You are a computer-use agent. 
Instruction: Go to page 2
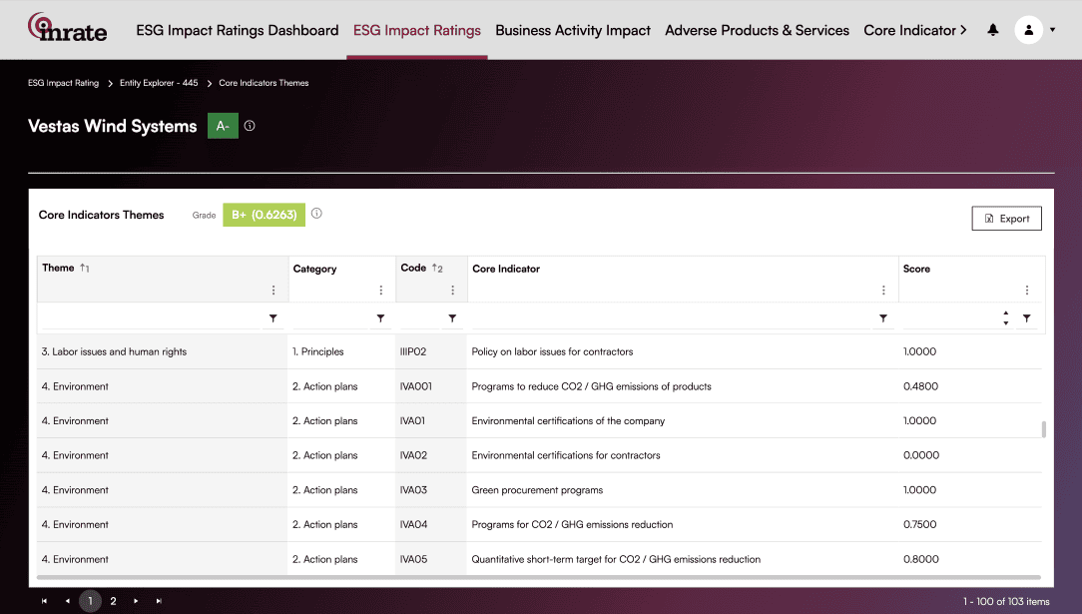click(113, 601)
